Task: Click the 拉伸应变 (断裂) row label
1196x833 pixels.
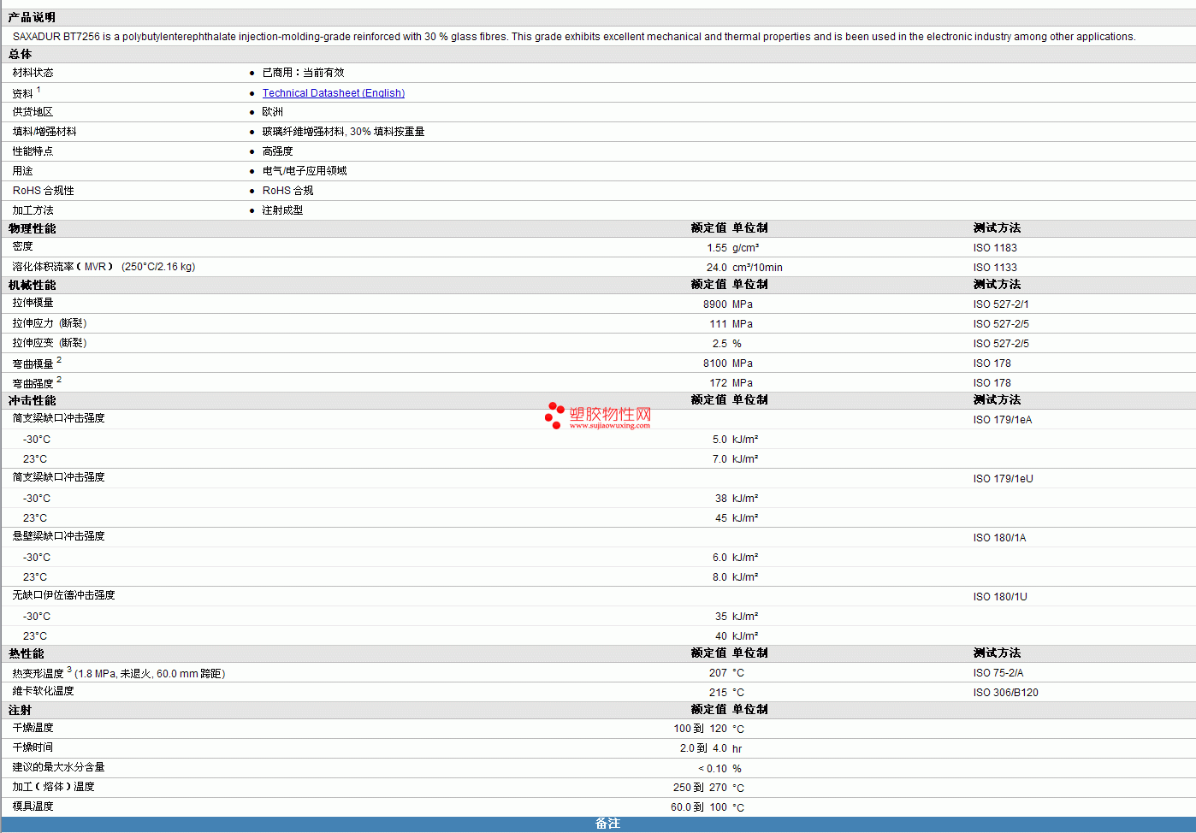Action: coord(50,343)
